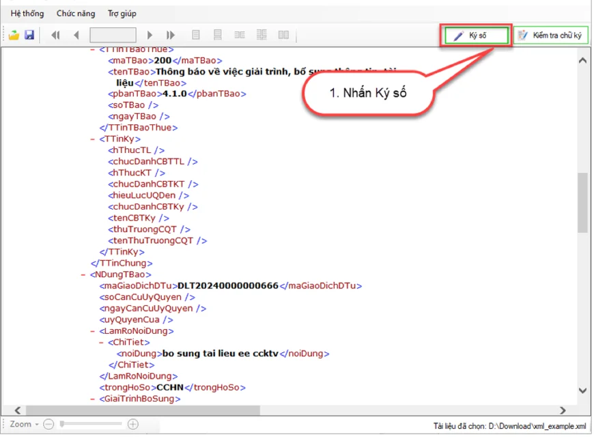Click the hieuLucUQDen tag line
This screenshot has width=594, height=437.
coord(149,195)
